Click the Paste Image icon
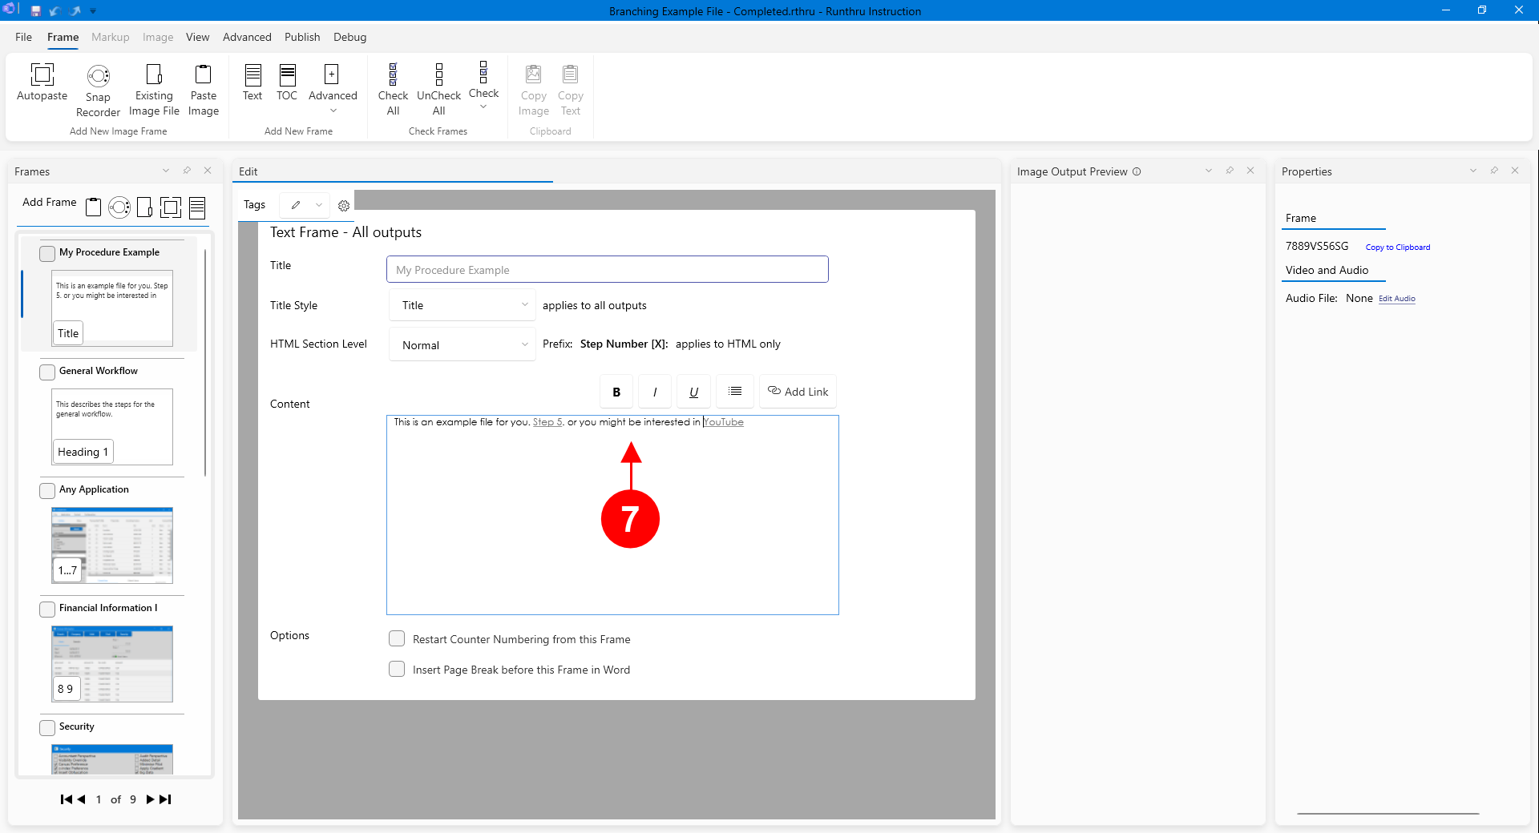Viewport: 1539px width, 833px height. pos(204,75)
